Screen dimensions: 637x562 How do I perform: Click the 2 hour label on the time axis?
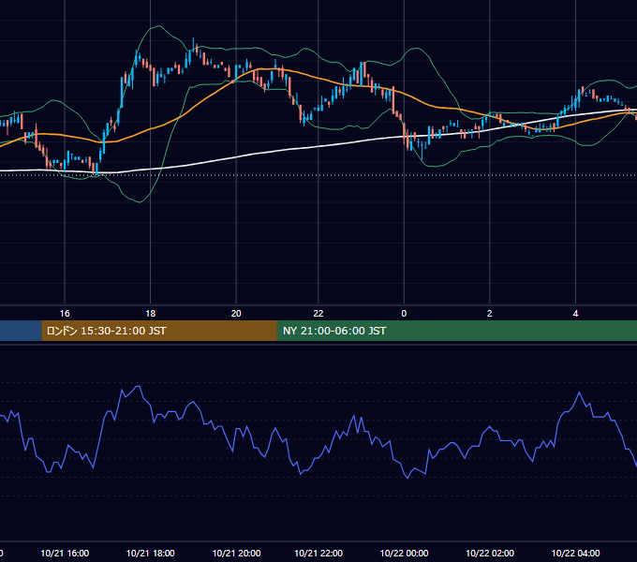click(490, 314)
